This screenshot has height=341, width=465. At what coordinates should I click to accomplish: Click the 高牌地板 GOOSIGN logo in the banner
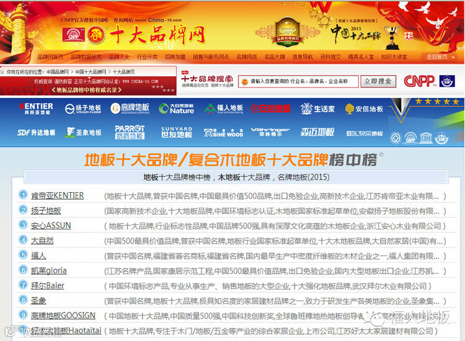(x=130, y=108)
